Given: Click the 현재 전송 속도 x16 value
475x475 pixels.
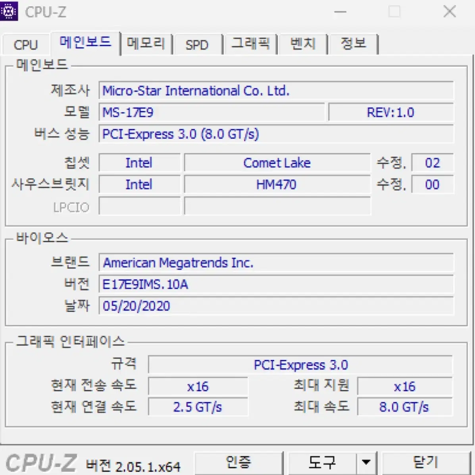Looking at the screenshot, I should pyautogui.click(x=198, y=387).
